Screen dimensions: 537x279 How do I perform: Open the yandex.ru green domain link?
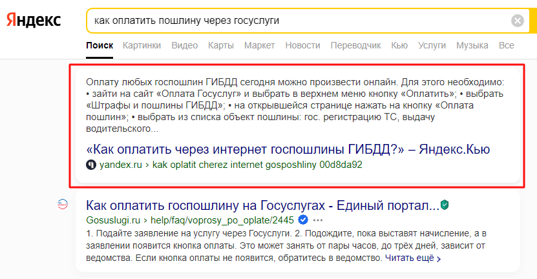click(121, 165)
